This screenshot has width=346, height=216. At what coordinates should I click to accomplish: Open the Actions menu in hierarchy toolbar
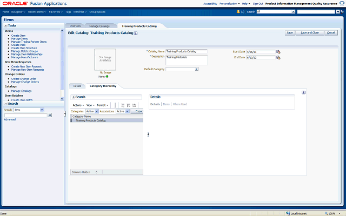pos(78,105)
